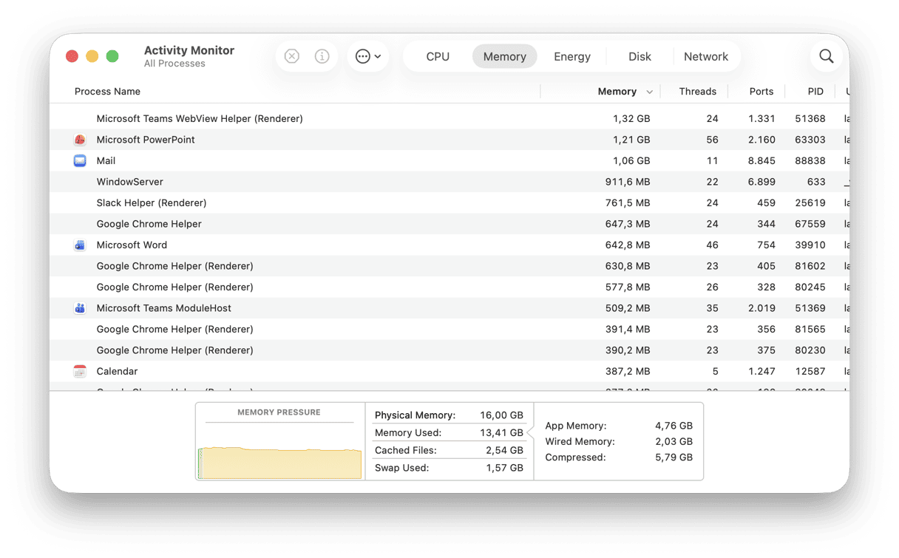Click the Microsoft Word app icon
This screenshot has height=558, width=899.
[80, 245]
